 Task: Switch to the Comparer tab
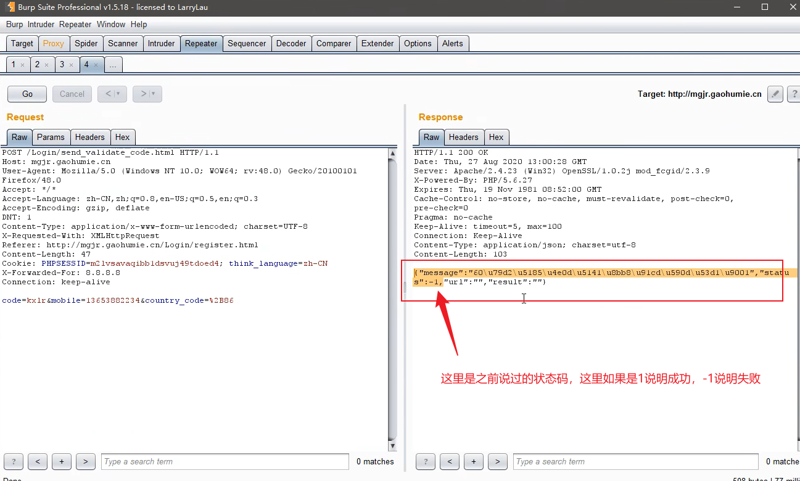[334, 43]
